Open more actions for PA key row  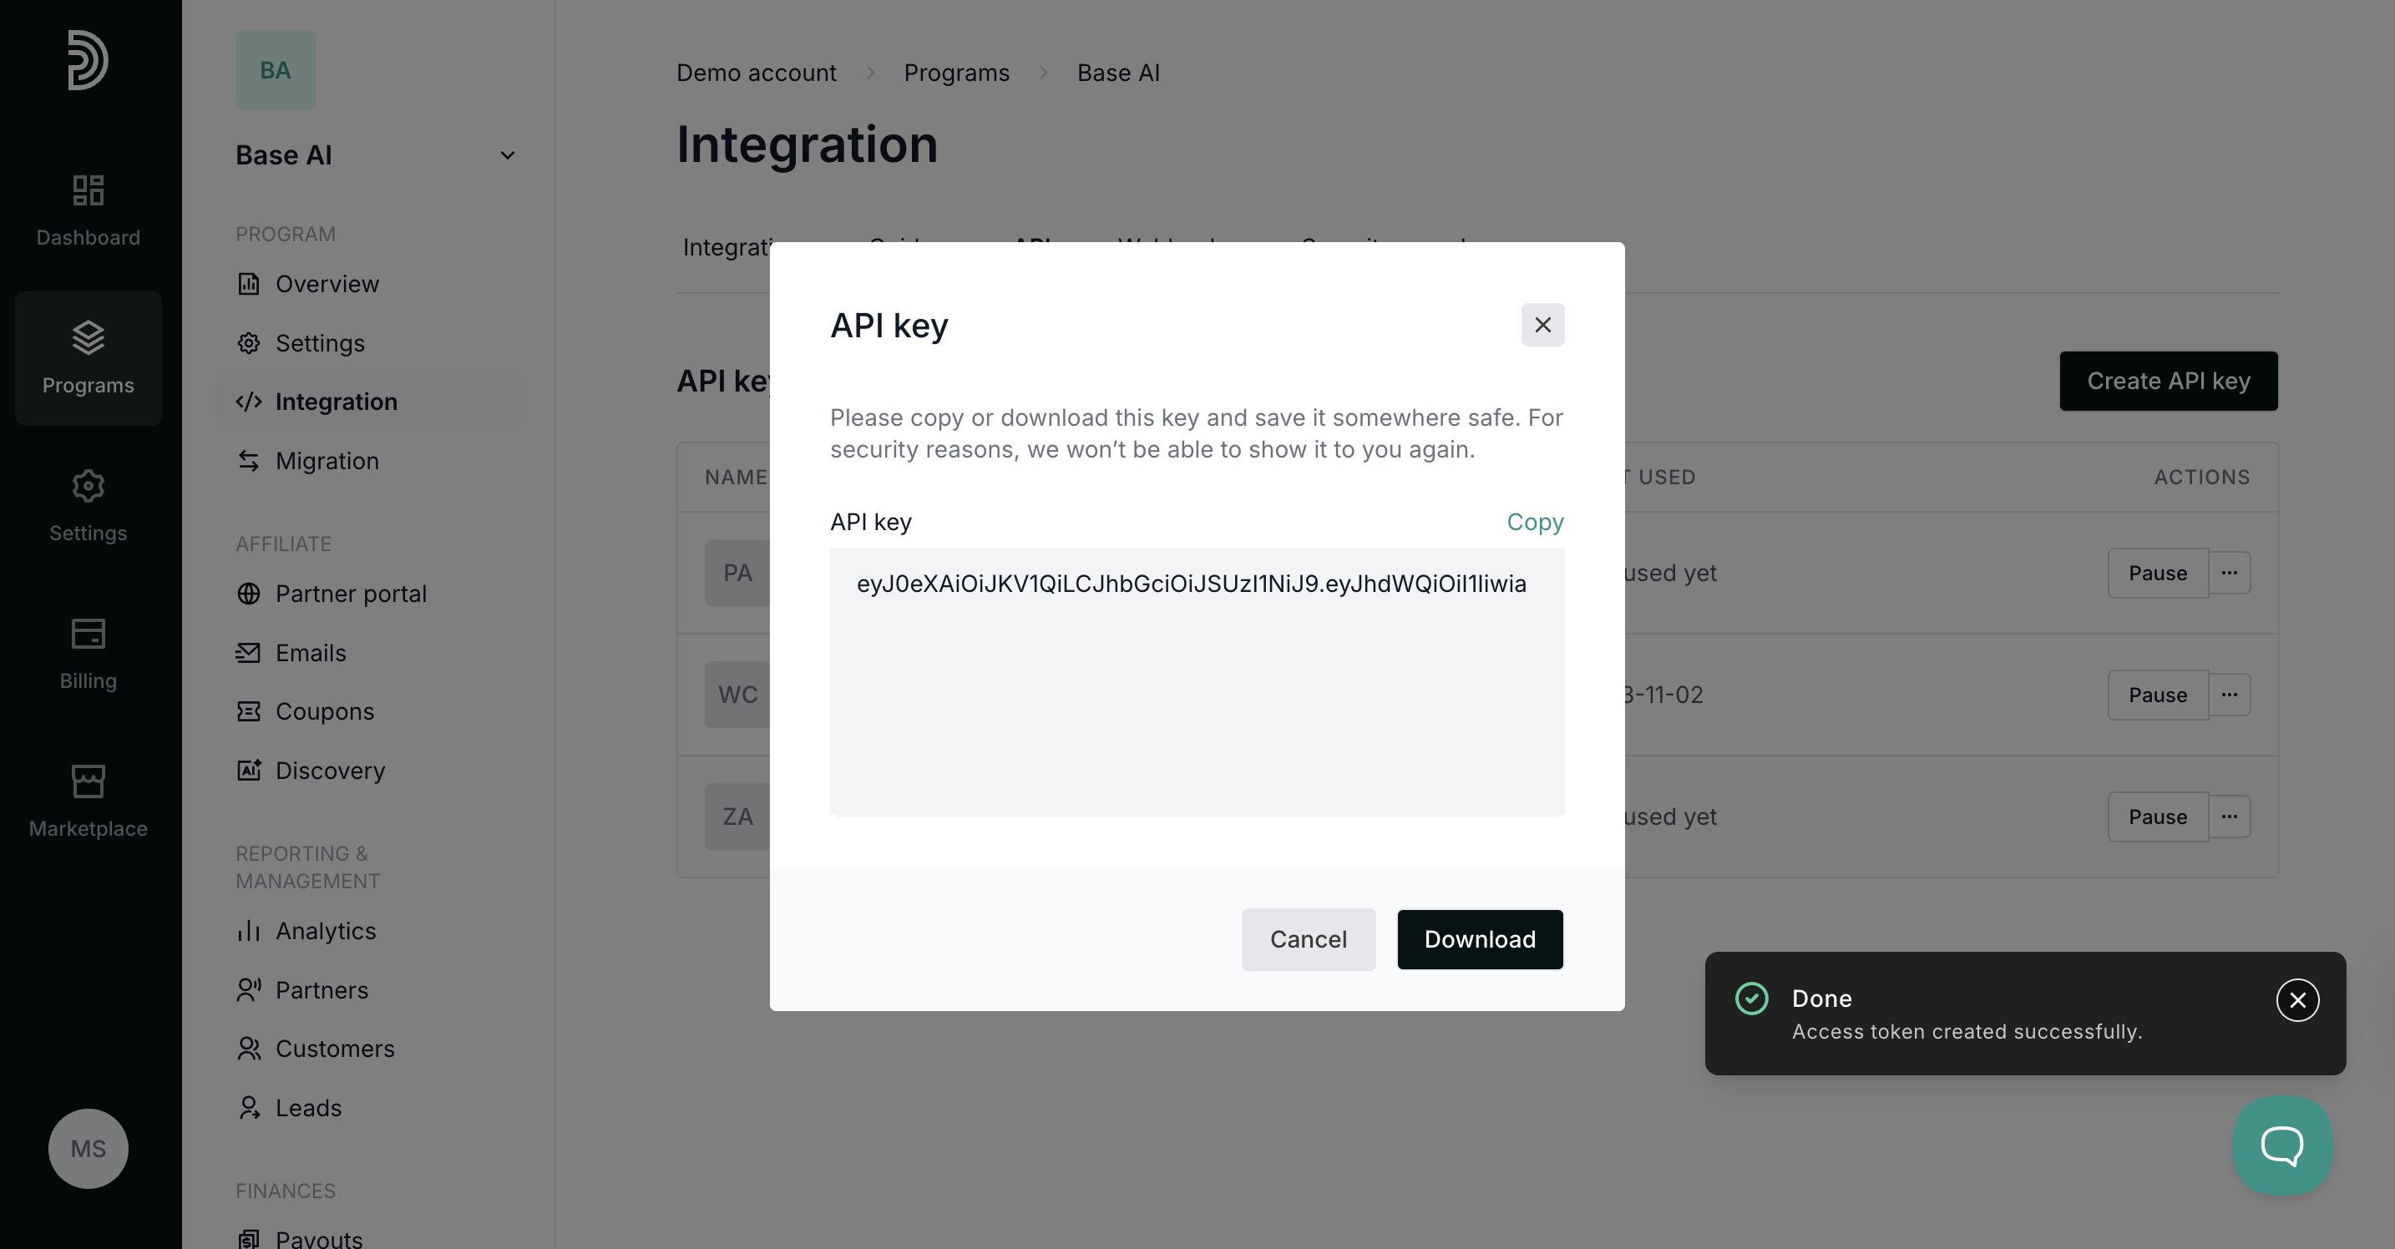click(x=2229, y=573)
